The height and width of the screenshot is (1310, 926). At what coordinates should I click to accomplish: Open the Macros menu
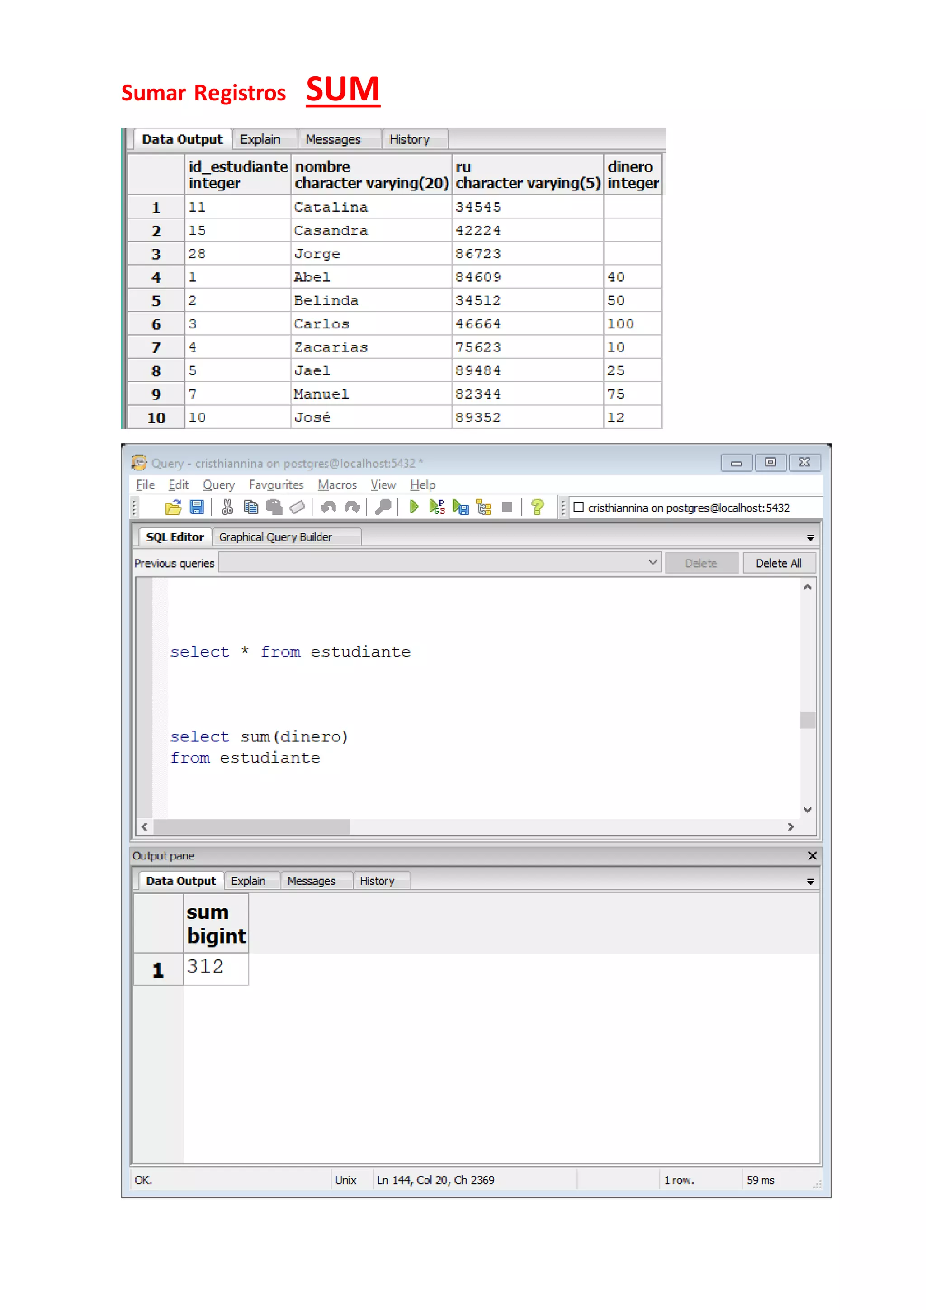click(x=337, y=484)
